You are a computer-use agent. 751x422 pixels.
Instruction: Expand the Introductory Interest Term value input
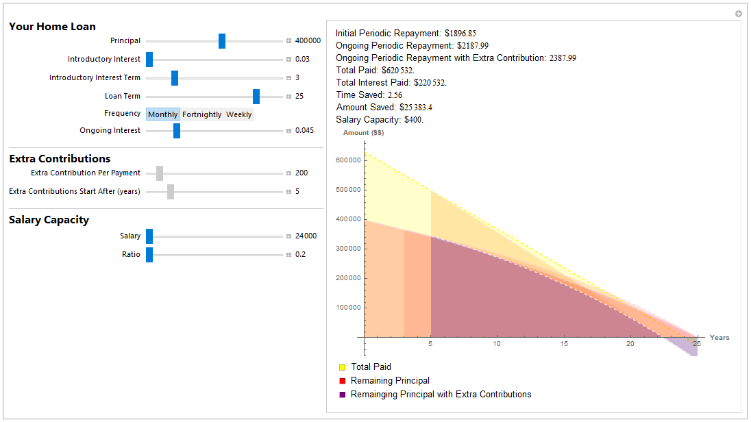(x=288, y=77)
